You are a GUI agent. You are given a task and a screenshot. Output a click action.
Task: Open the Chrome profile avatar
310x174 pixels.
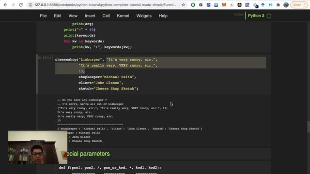tap(286, 5)
